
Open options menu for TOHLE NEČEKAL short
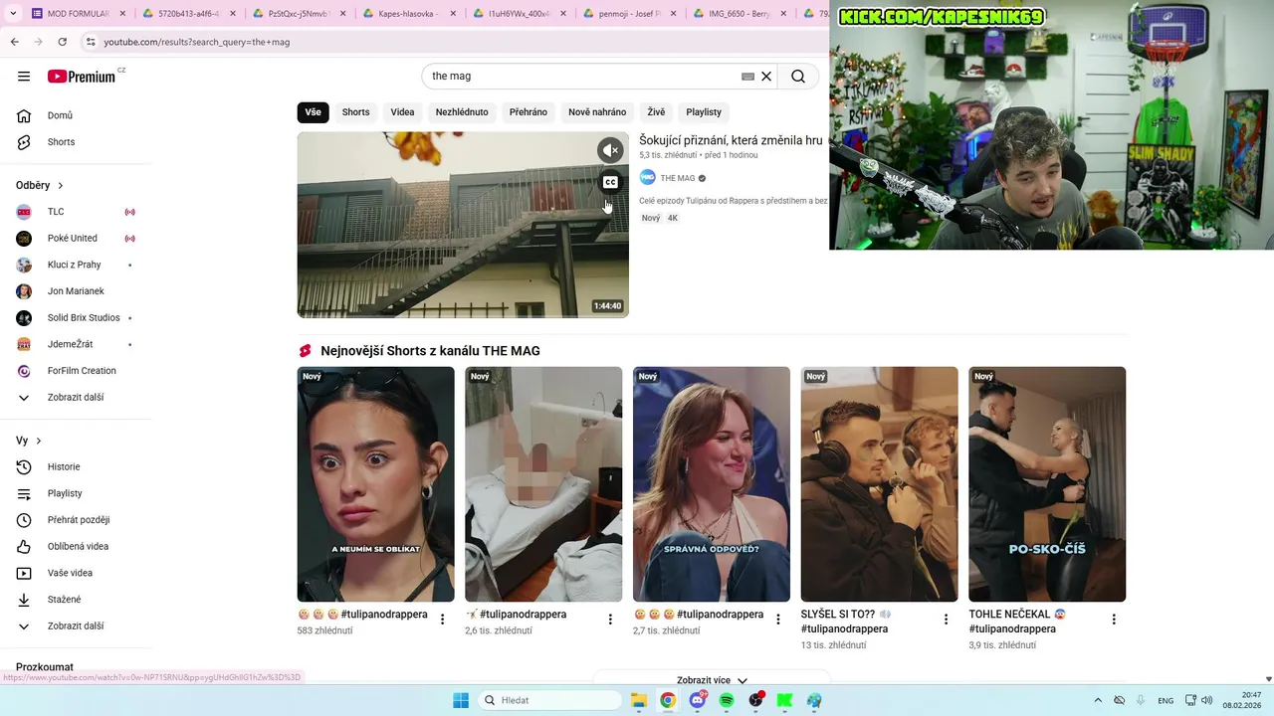coord(1114,620)
